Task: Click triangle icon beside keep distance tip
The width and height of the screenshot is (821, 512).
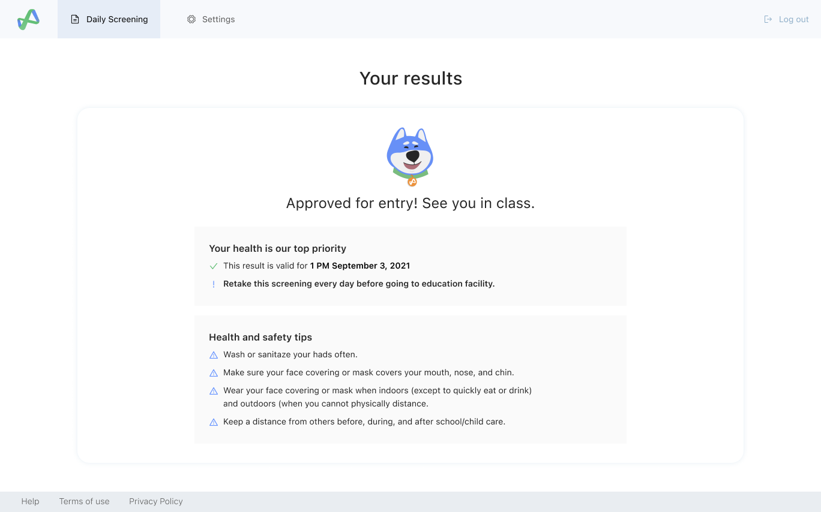Action: [213, 422]
